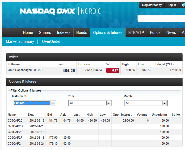Viewport: 185px width, 150px height.
Task: Click the OMX Copenhagen 20 CAP name
Action: (25, 70)
